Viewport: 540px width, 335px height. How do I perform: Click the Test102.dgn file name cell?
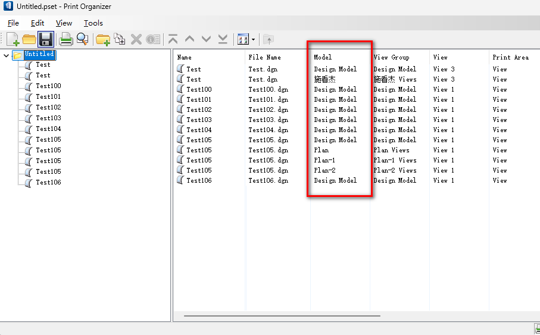click(269, 109)
